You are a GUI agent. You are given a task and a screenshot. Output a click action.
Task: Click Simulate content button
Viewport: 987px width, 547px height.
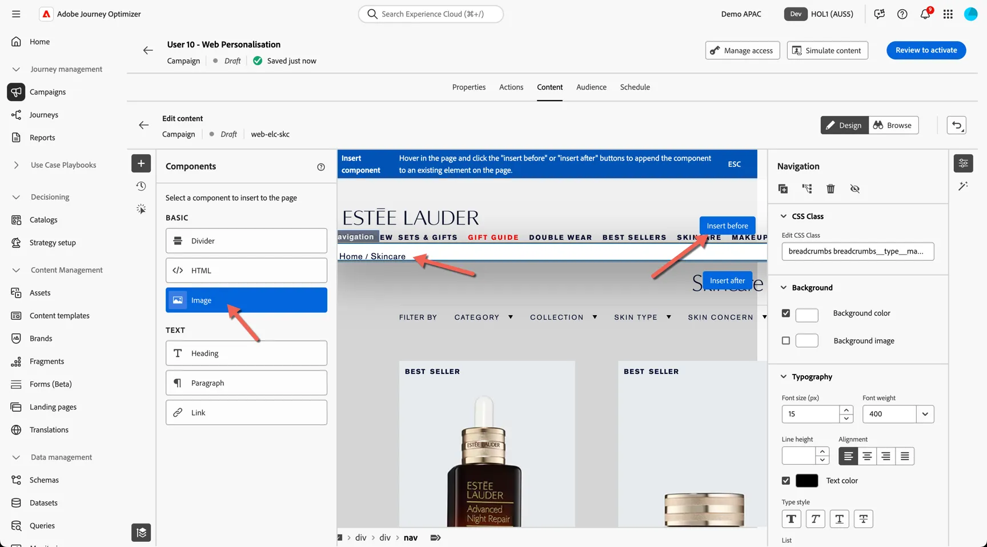coord(827,50)
